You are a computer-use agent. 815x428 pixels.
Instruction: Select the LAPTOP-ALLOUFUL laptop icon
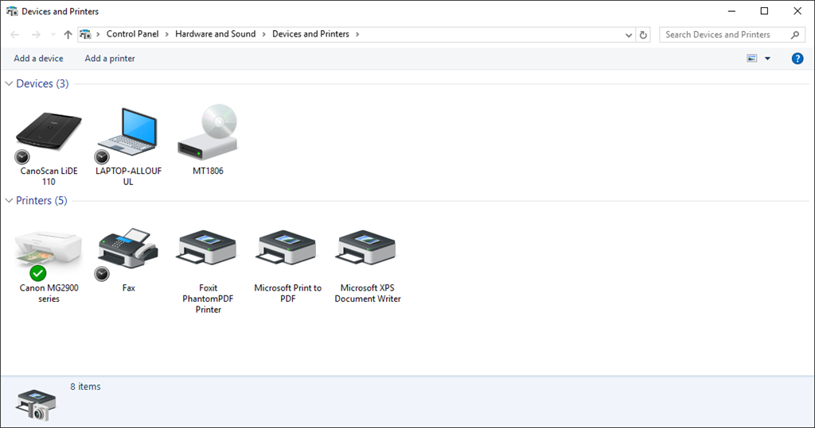click(x=128, y=132)
